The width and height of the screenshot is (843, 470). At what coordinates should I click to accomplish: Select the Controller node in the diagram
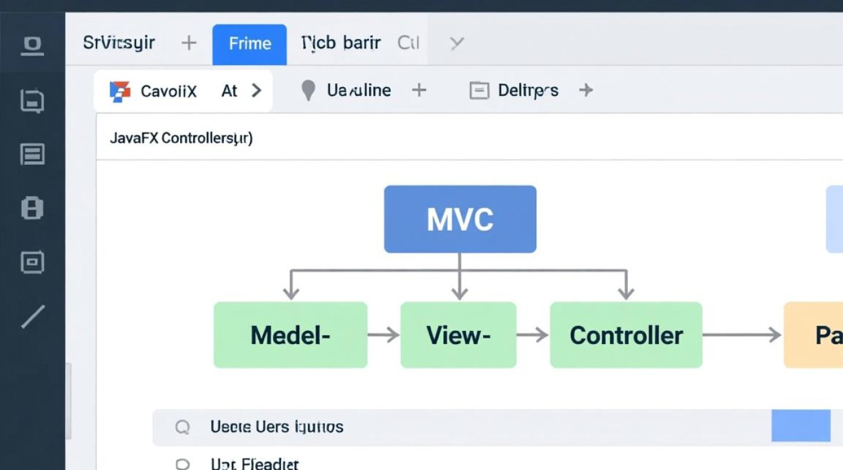point(626,335)
